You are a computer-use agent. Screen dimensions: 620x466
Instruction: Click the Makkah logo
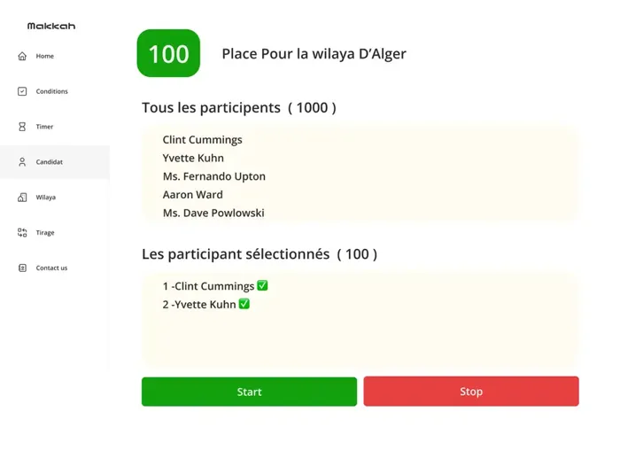[51, 27]
